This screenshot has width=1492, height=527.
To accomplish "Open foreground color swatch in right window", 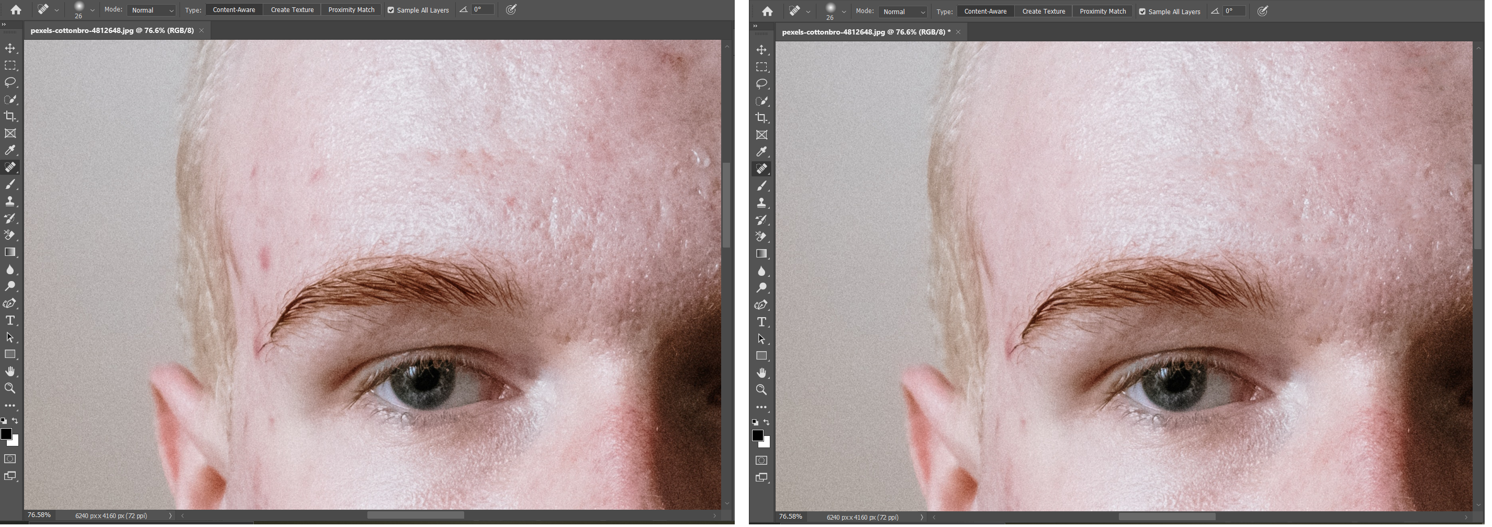I will click(757, 435).
